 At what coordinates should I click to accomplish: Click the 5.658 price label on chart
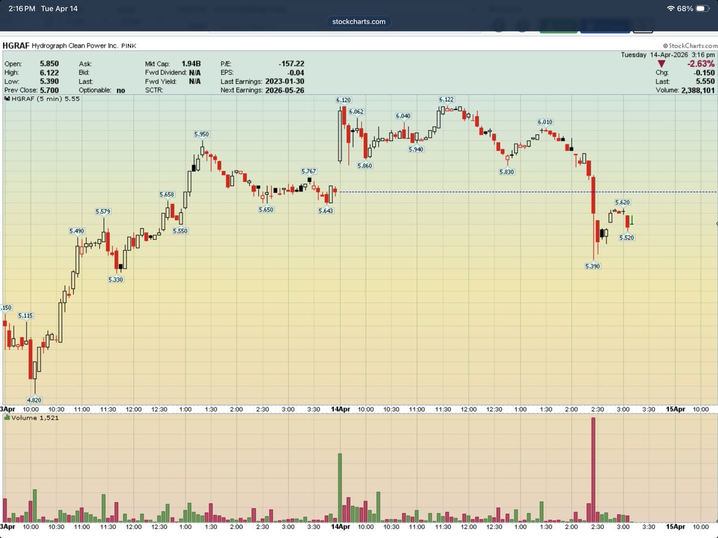click(167, 194)
